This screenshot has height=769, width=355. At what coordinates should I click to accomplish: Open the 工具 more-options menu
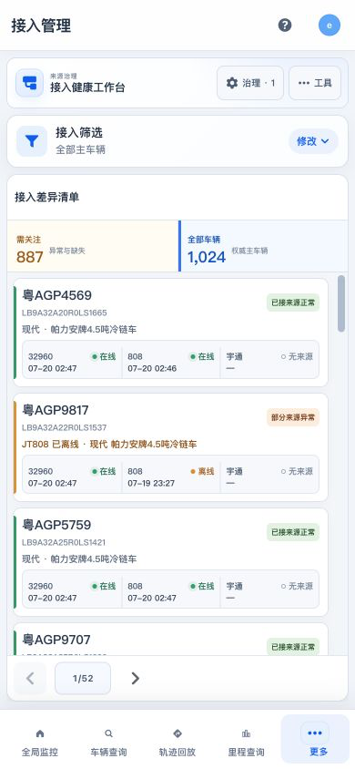(x=315, y=83)
